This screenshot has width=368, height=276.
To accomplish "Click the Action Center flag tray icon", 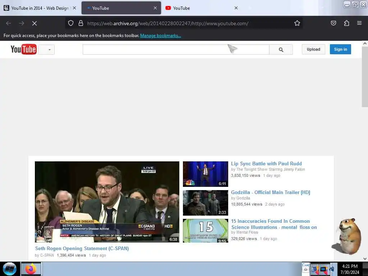I will (x=315, y=270).
